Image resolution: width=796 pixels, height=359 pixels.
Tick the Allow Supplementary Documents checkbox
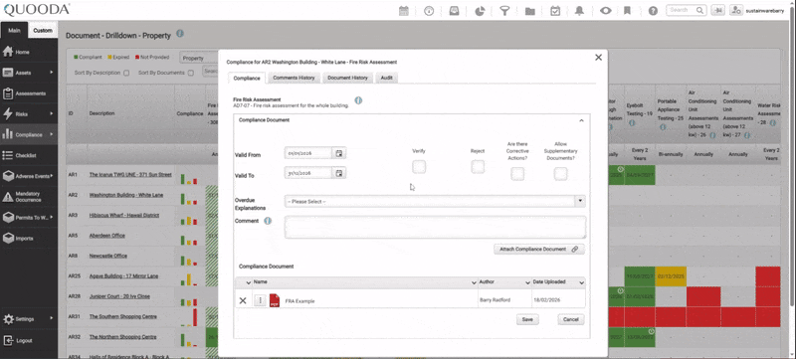pyautogui.click(x=560, y=174)
